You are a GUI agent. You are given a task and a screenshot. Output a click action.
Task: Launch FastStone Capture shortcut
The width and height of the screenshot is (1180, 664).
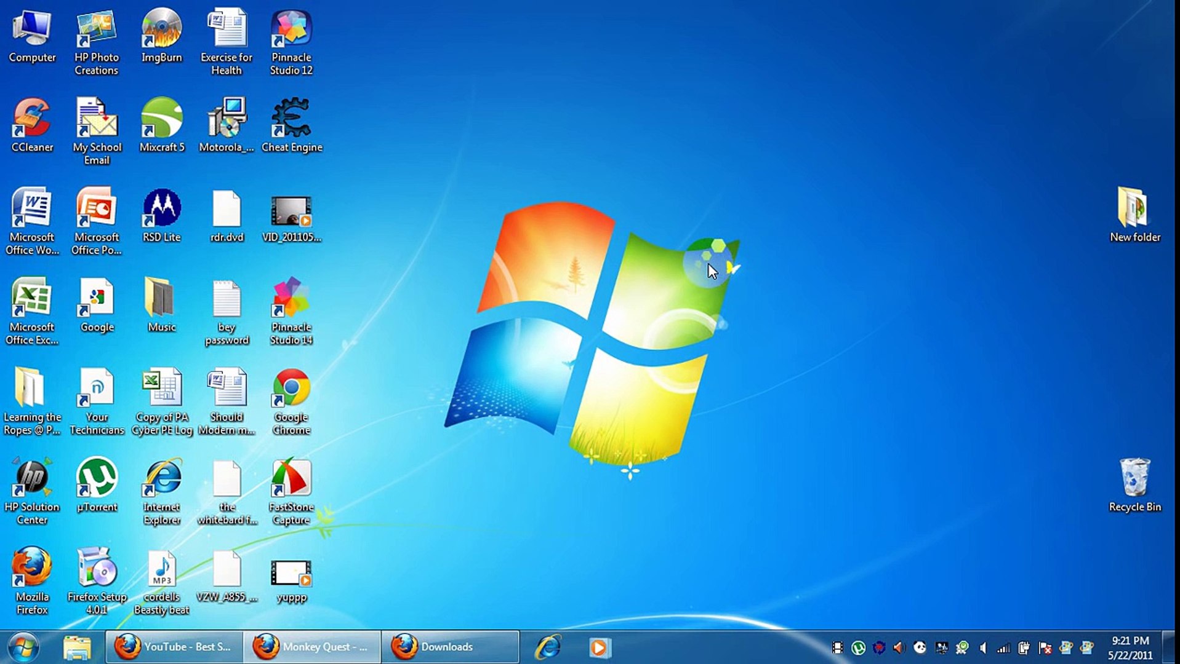[291, 491]
